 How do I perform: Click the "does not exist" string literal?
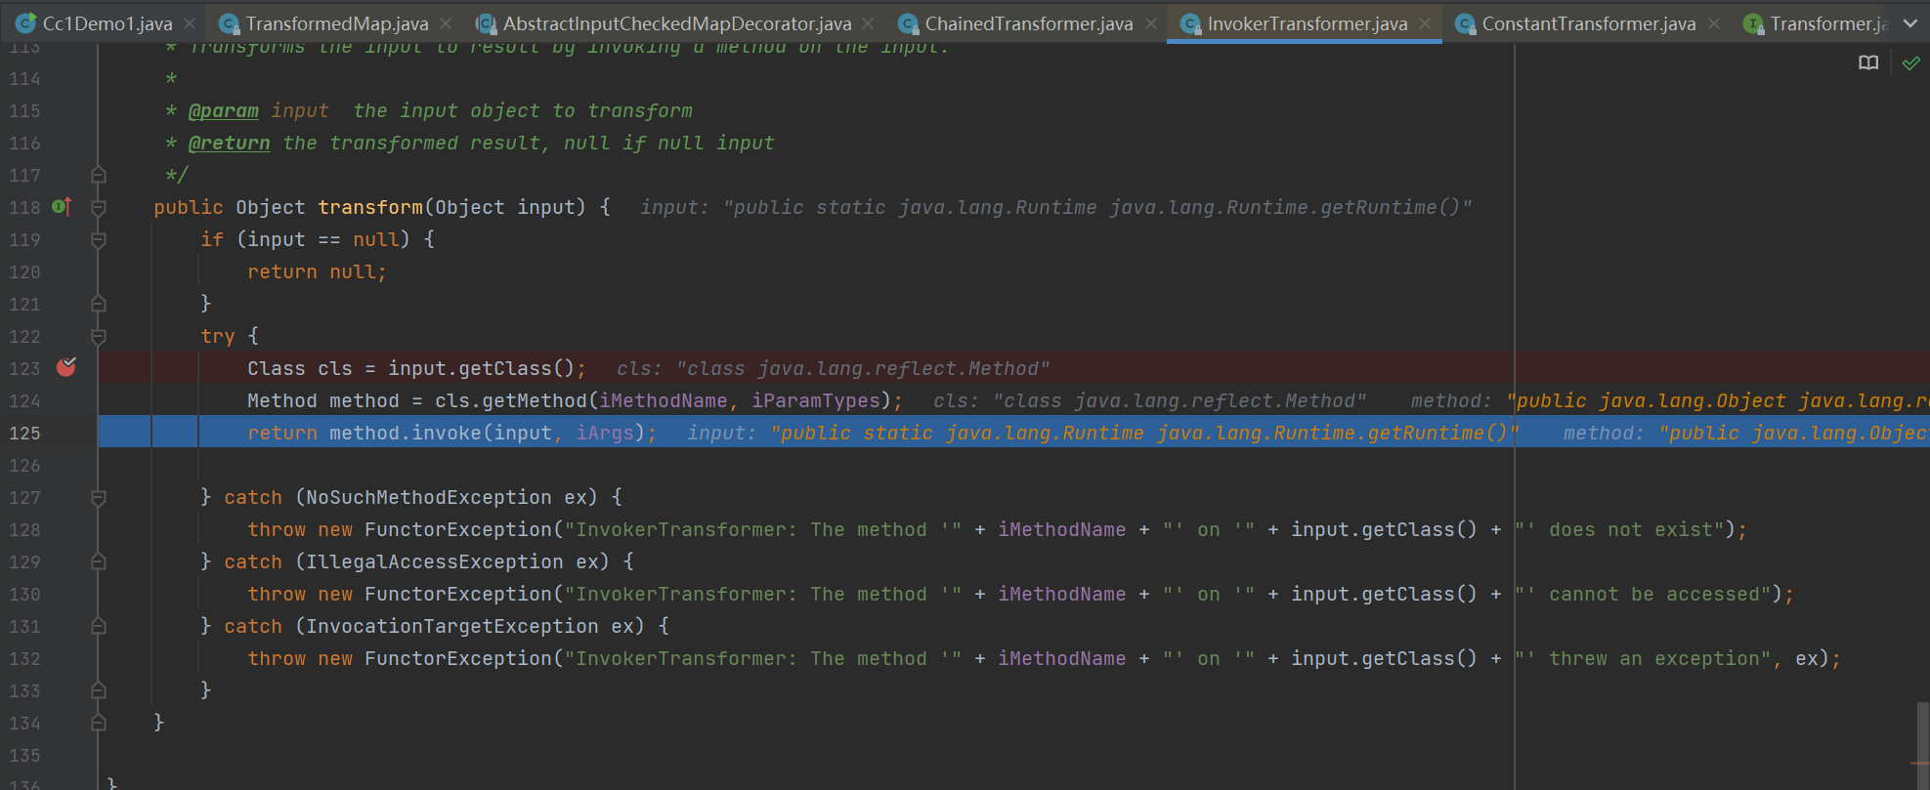[1619, 529]
